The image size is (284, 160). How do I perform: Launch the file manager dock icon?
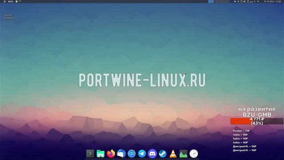point(100,154)
